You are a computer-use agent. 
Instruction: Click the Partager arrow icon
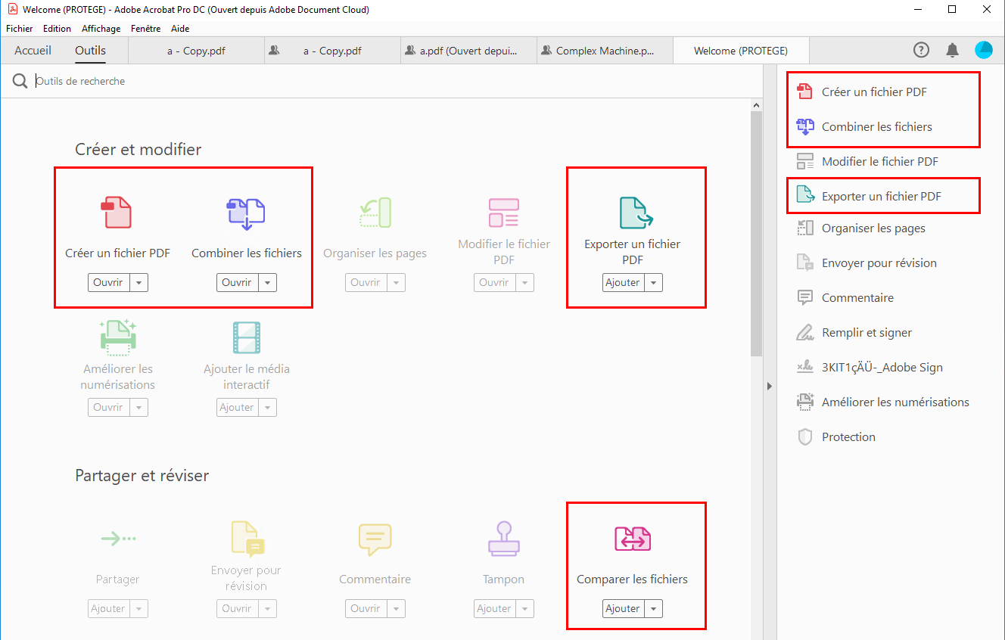[117, 539]
